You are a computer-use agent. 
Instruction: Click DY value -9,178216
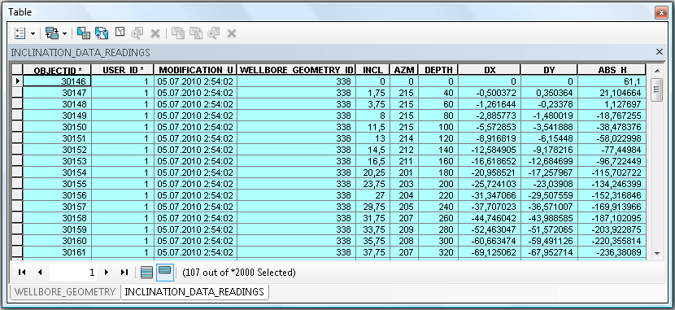click(x=549, y=150)
